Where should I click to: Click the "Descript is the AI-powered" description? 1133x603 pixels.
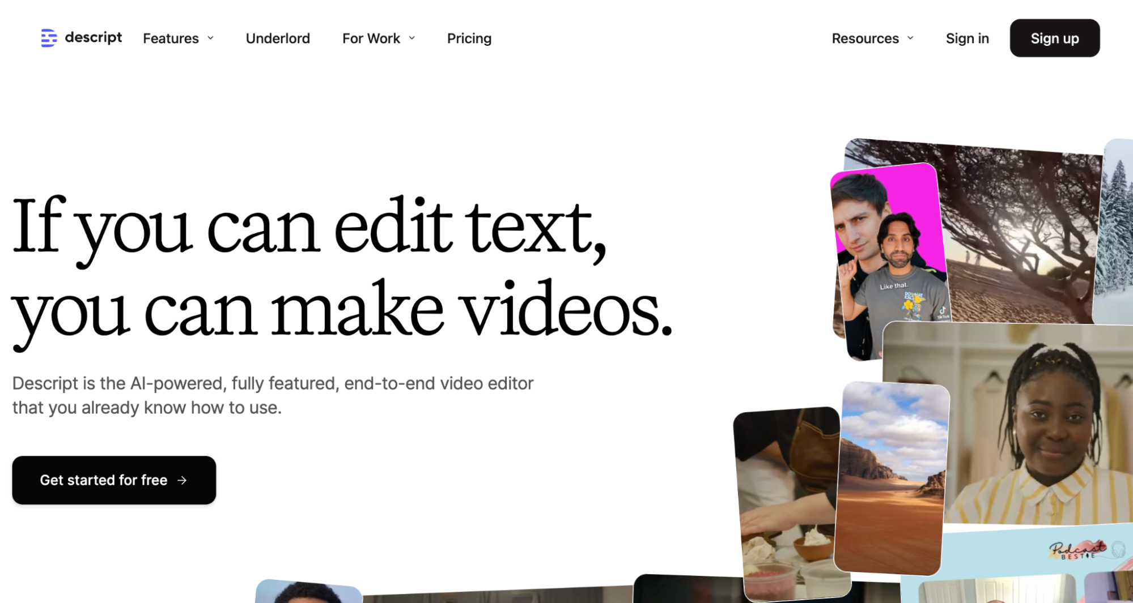pyautogui.click(x=273, y=395)
